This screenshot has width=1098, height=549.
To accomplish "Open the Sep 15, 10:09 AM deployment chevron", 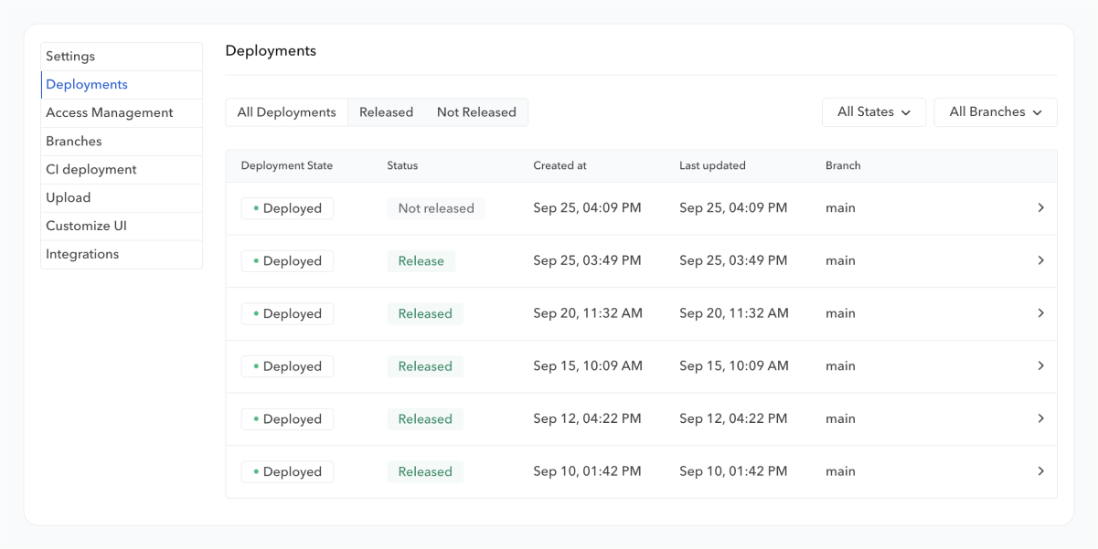I will tap(1040, 366).
